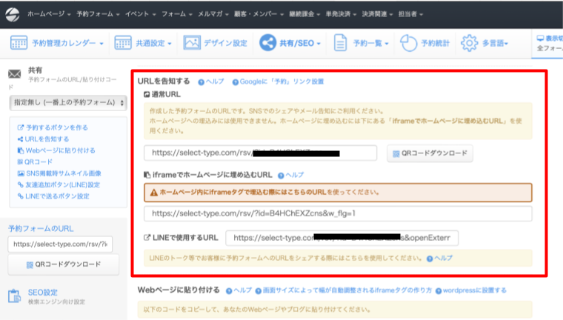Expand the ホームページ menu in top bar
Image resolution: width=563 pixels, height=320 pixels.
[x=50, y=14]
